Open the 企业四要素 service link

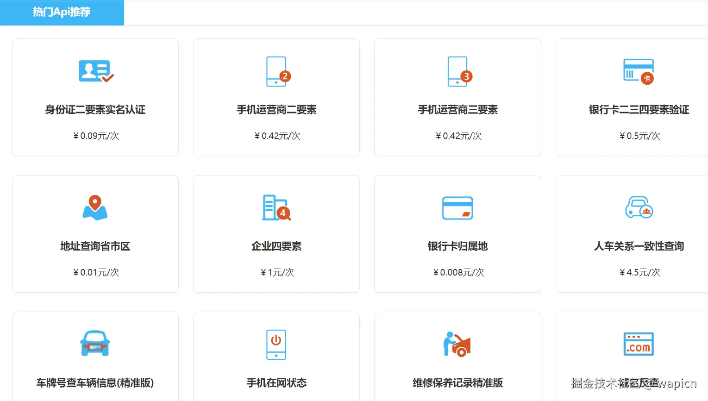pyautogui.click(x=276, y=246)
